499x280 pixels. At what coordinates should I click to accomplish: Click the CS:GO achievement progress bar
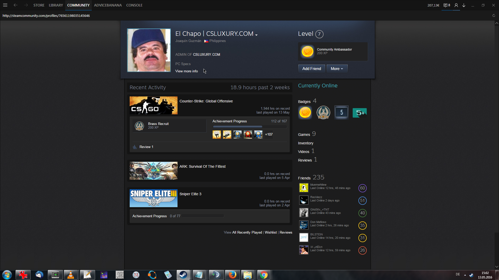[x=249, y=127]
